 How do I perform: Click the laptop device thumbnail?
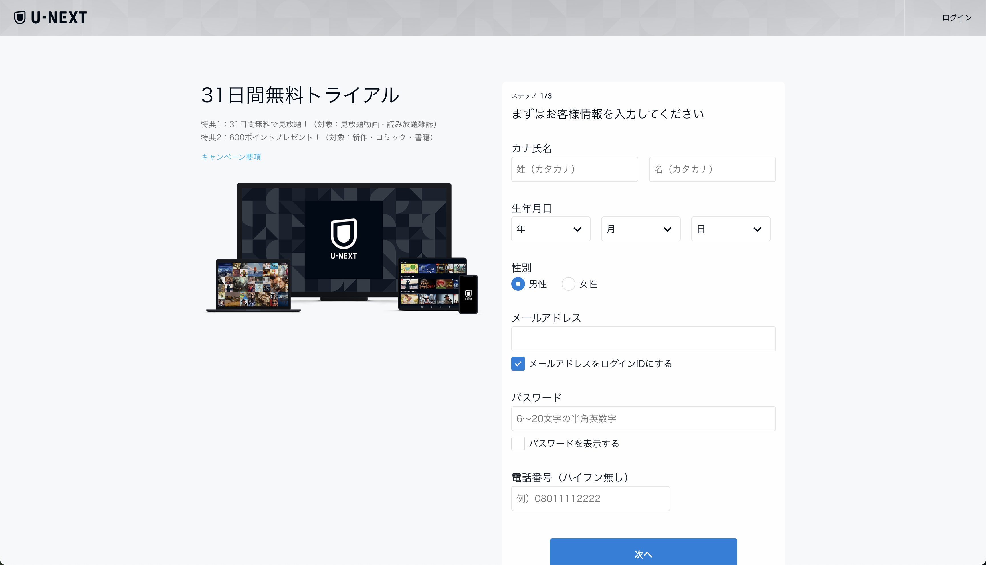[x=253, y=284]
